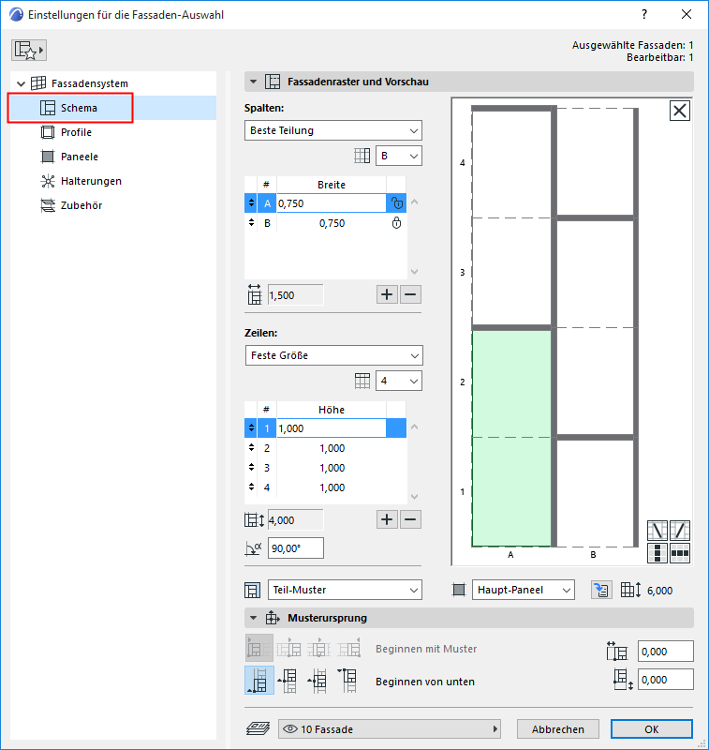709x750 pixels.
Task: Click the grid angle field 90,00°
Action: pos(296,548)
